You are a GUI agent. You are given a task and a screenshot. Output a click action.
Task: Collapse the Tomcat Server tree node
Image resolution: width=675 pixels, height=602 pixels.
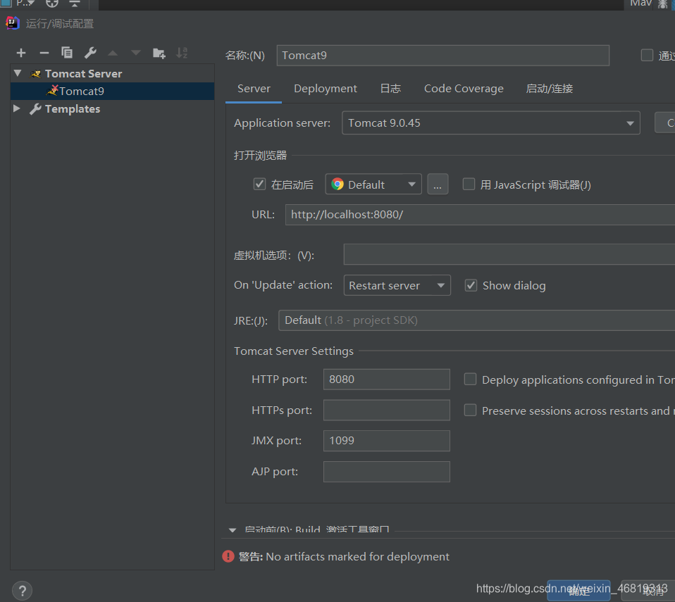[x=18, y=73]
